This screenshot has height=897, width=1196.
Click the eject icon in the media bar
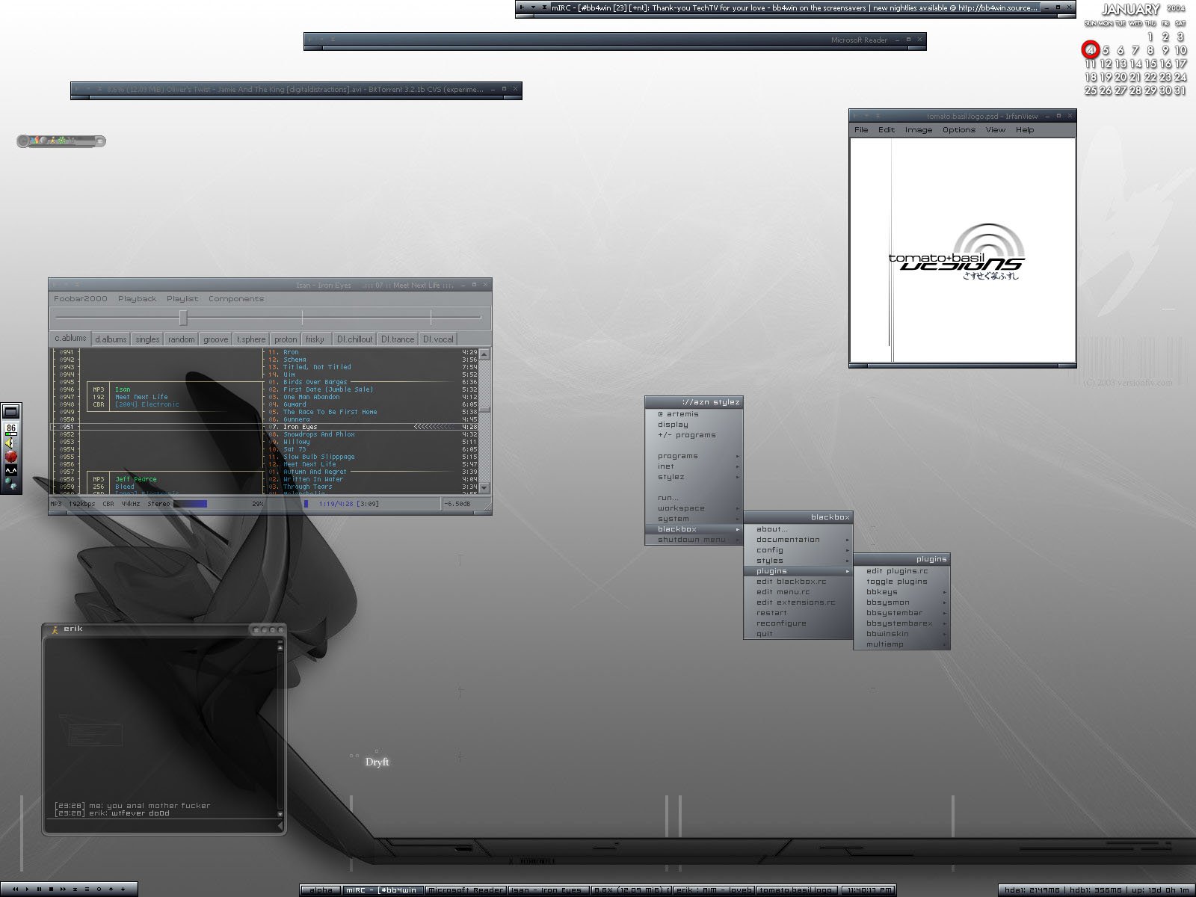coord(75,889)
